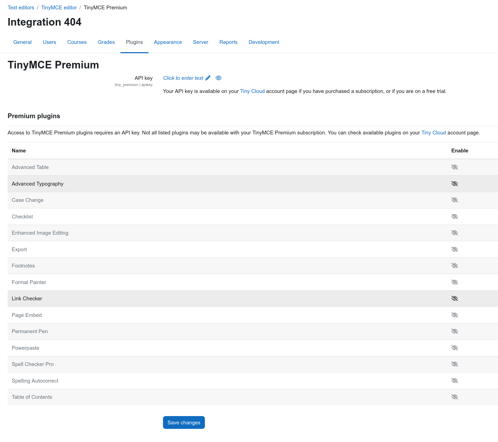Viewport: 498px width, 442px height.
Task: Click the 'Export' plugin name
Action: tap(19, 250)
